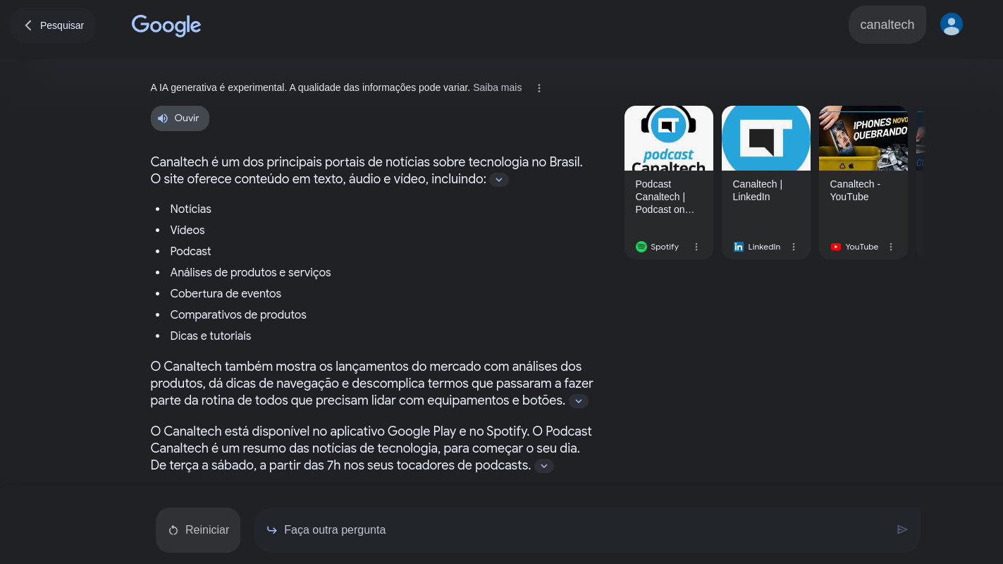This screenshot has width=1003, height=564.
Task: Open Canaltech | LinkedIn card title
Action: (x=758, y=190)
